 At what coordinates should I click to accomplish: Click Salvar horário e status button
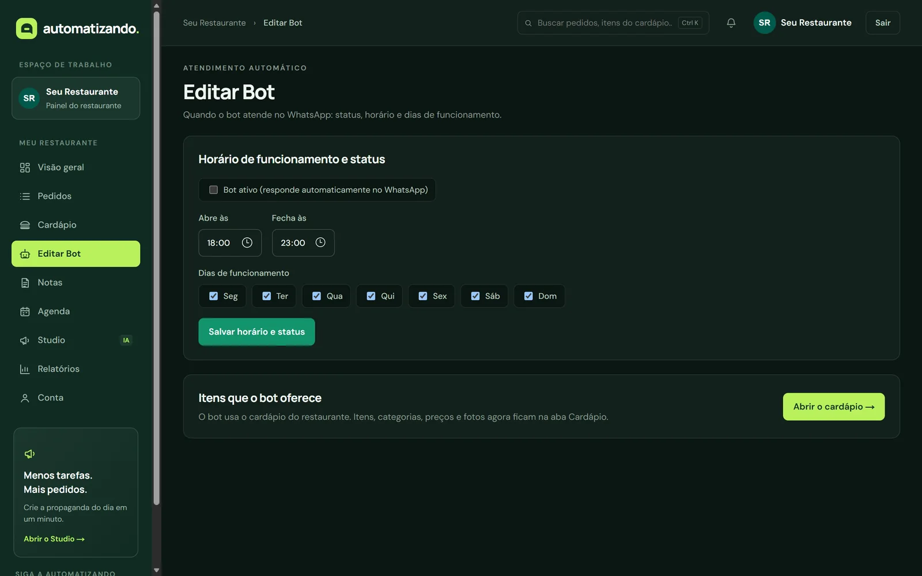[x=256, y=332]
